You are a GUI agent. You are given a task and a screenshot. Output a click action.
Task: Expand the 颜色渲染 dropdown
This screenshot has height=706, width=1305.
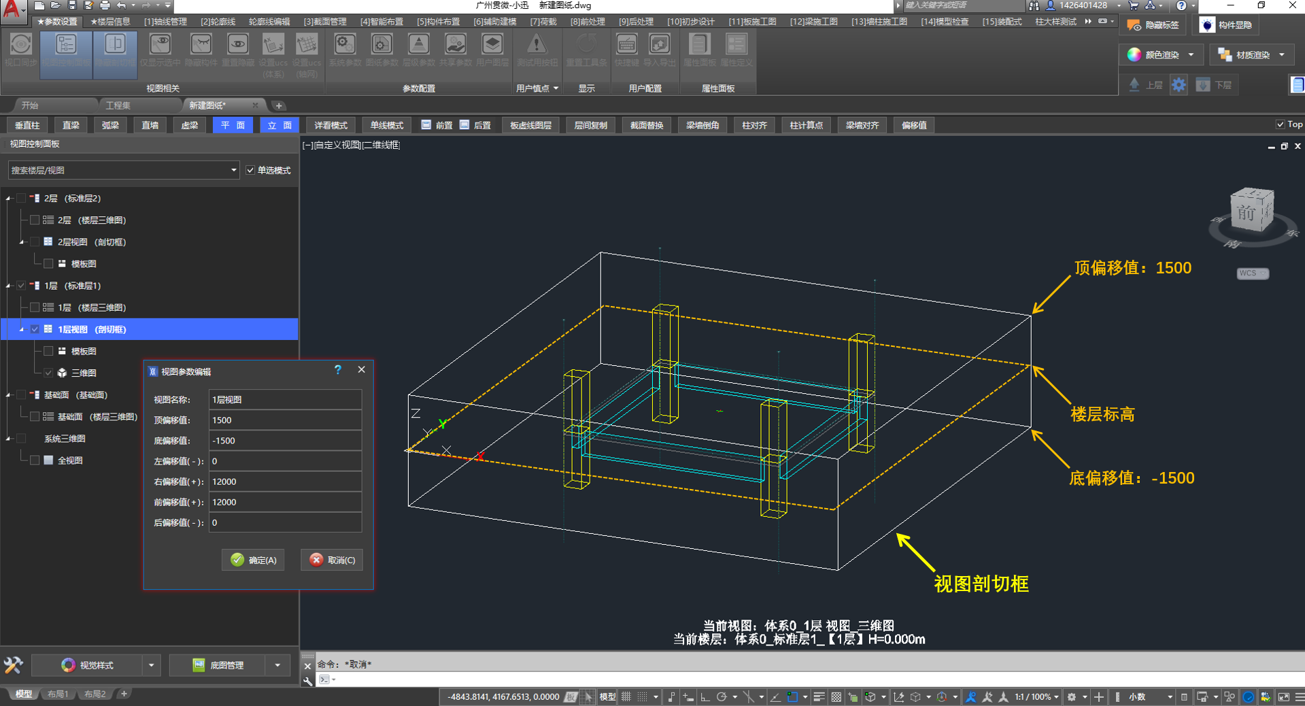[x=1191, y=55]
